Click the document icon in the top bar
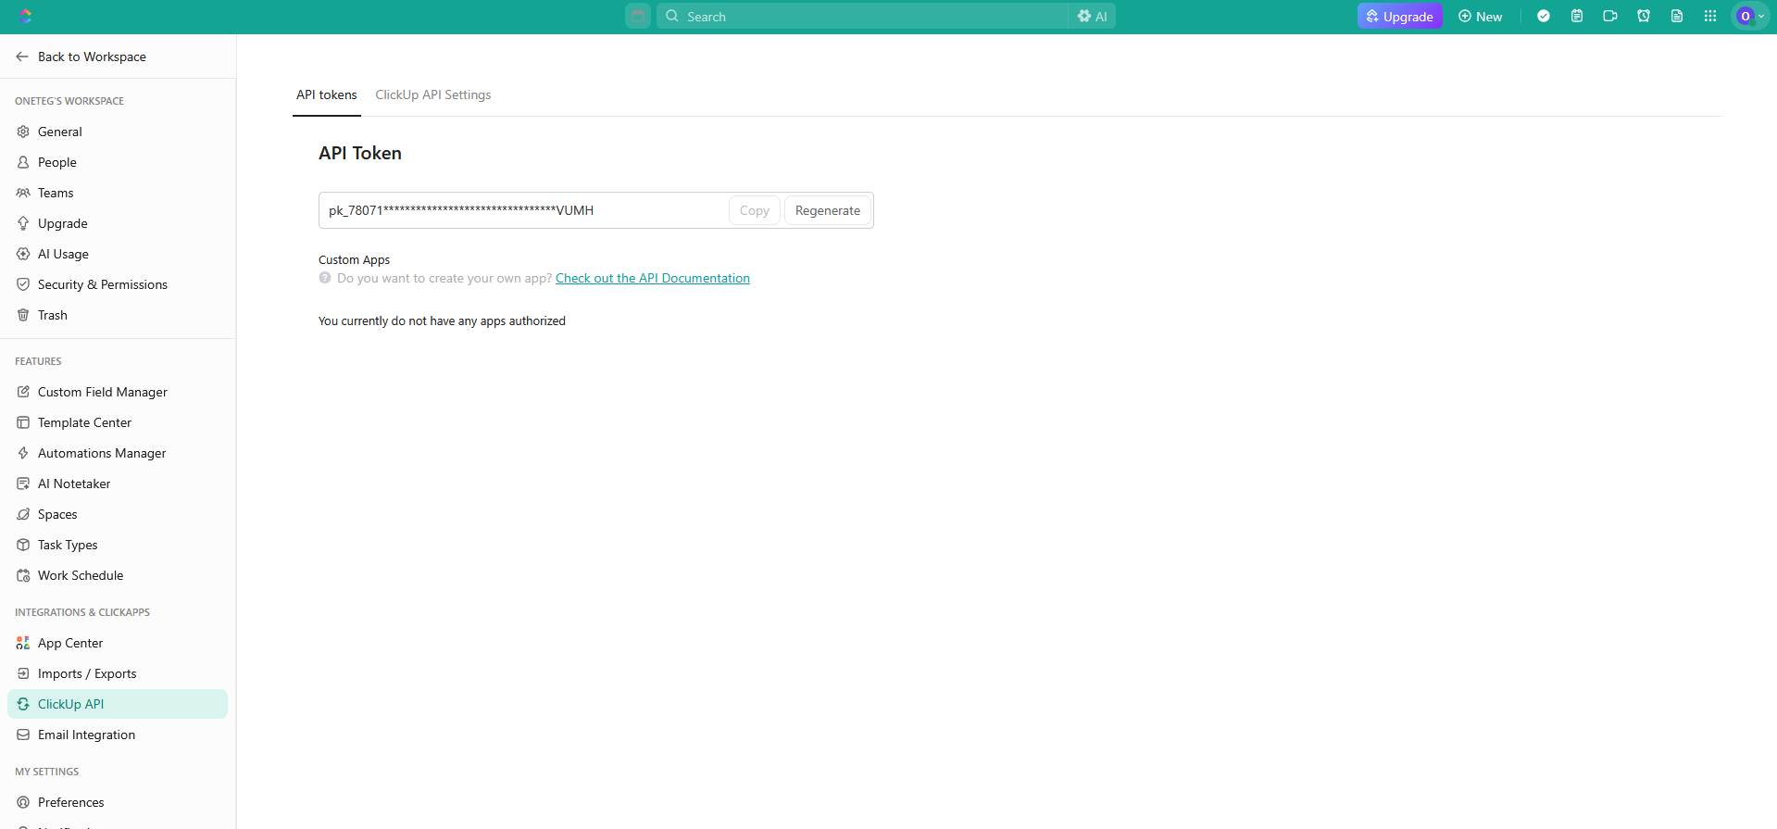 coord(1677,17)
